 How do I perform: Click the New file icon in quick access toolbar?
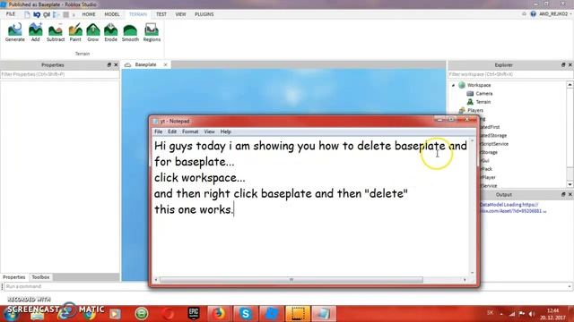click(27, 14)
